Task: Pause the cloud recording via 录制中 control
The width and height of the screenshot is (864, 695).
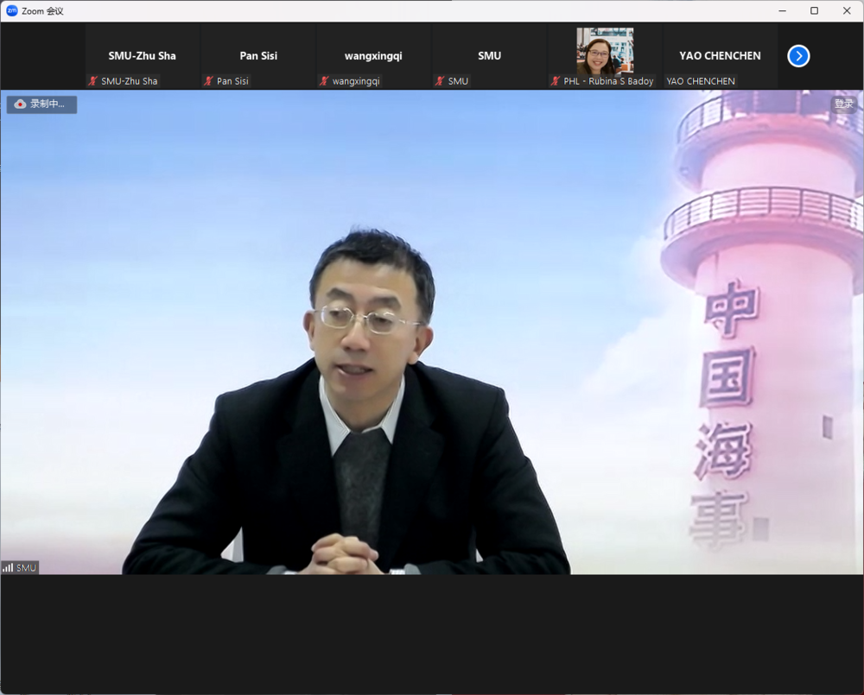Action: click(x=41, y=104)
